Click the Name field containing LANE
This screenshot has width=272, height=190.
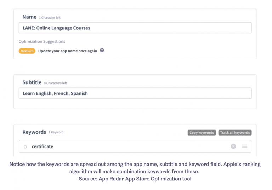[x=135, y=28]
